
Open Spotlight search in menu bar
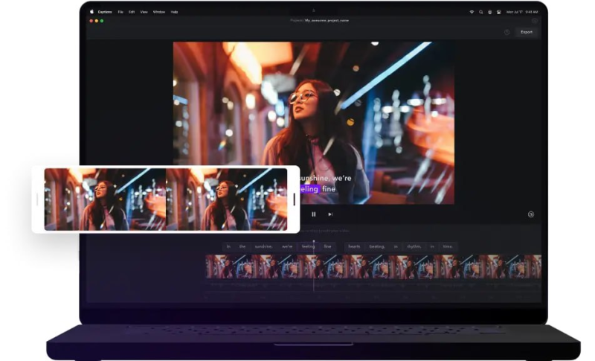coord(480,12)
